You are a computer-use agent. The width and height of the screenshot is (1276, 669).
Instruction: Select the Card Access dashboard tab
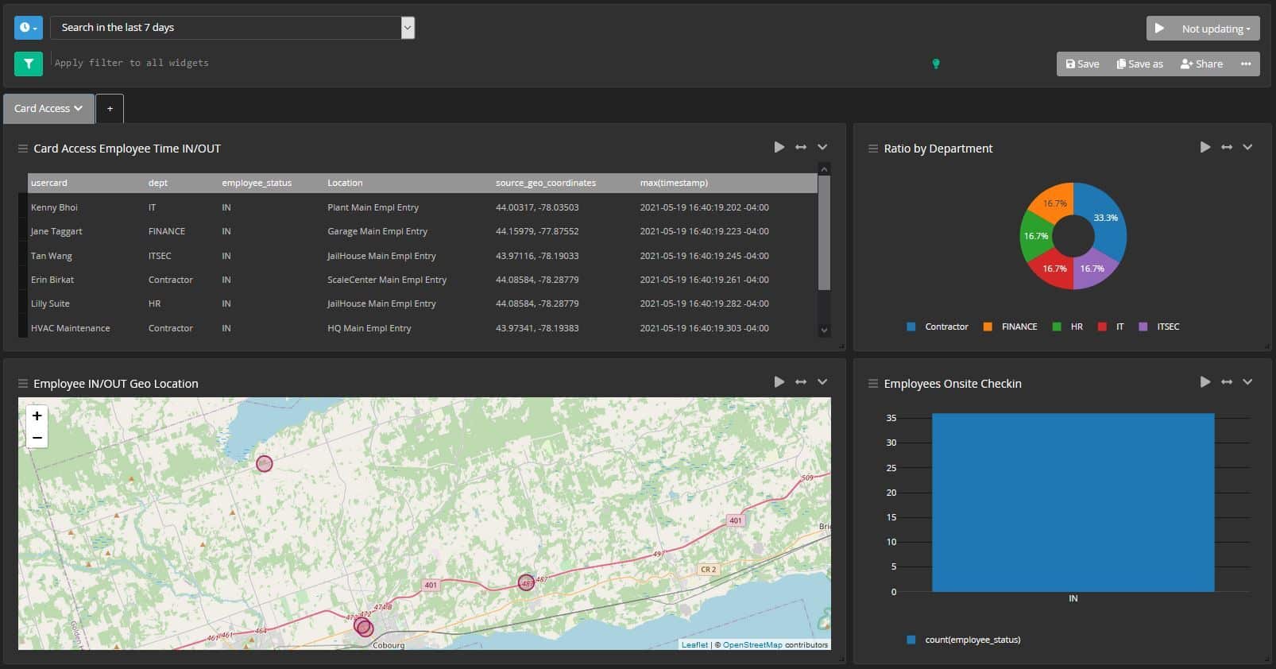(48, 108)
